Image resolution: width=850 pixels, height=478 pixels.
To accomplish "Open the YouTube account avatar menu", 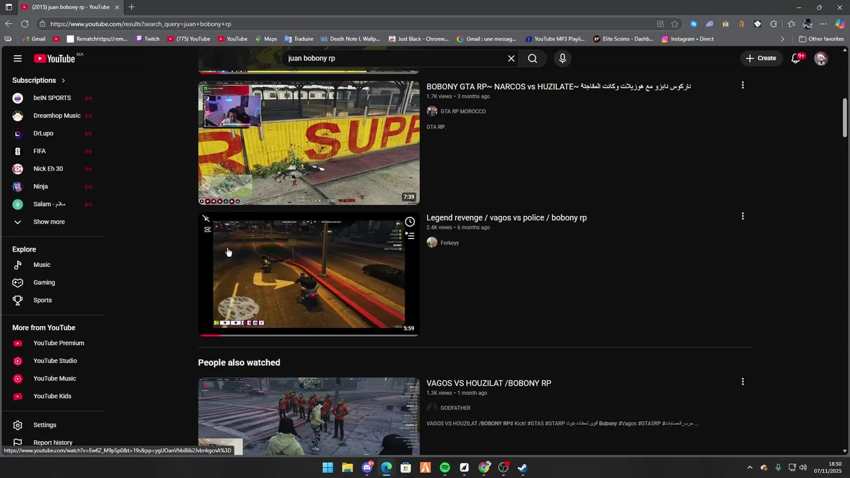I will click(x=821, y=58).
